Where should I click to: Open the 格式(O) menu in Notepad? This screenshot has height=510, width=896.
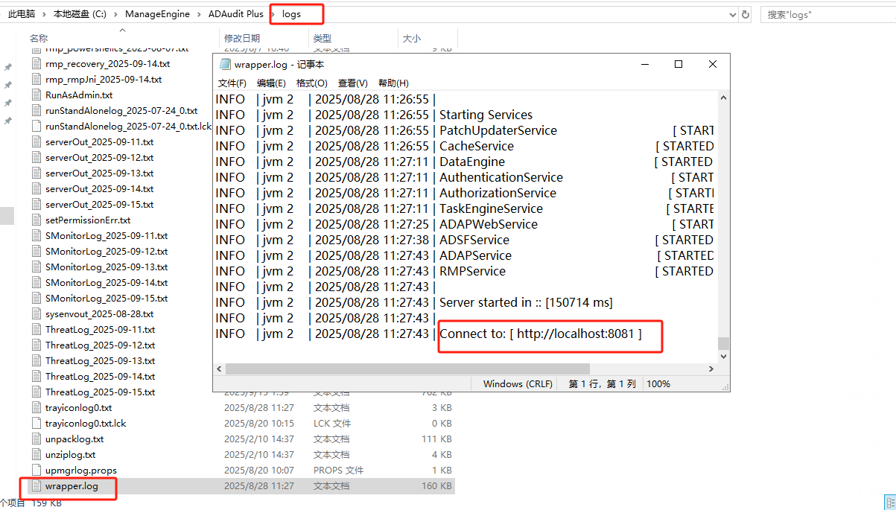[x=311, y=83]
